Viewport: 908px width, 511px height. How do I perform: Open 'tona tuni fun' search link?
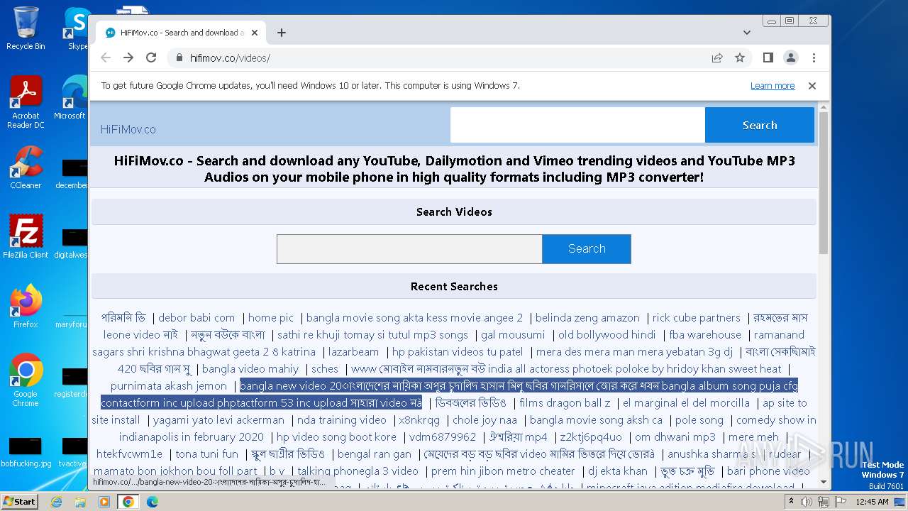coord(206,454)
